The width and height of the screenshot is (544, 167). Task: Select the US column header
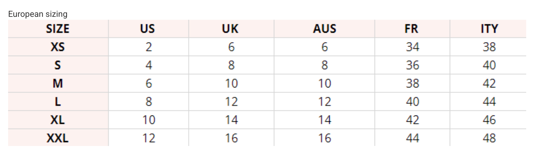[147, 29]
